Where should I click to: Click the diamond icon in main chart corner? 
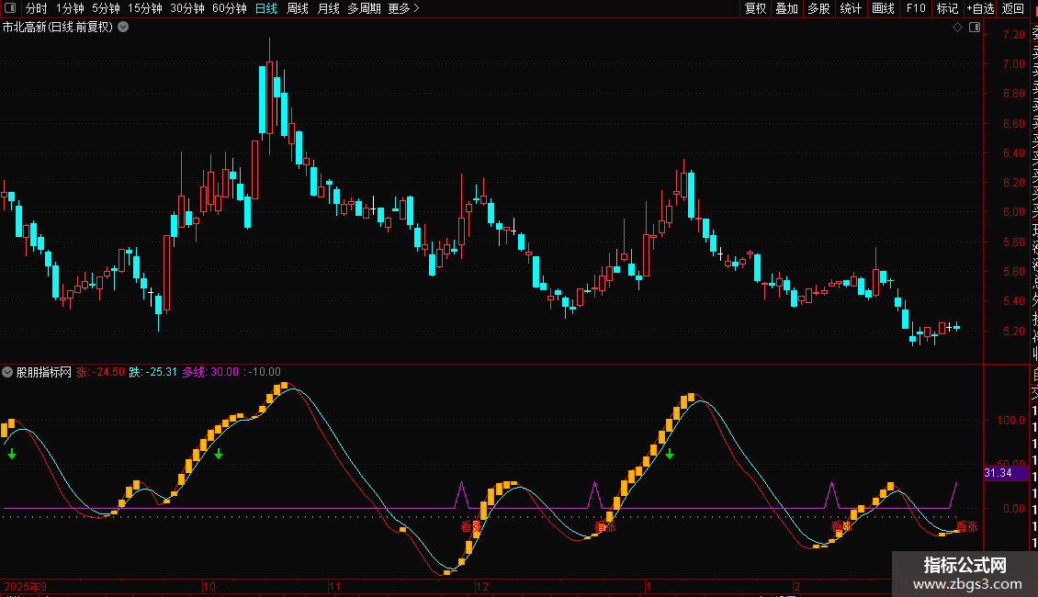[x=957, y=28]
